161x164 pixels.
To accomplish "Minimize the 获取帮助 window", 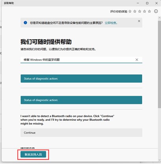I will click(x=138, y=3).
